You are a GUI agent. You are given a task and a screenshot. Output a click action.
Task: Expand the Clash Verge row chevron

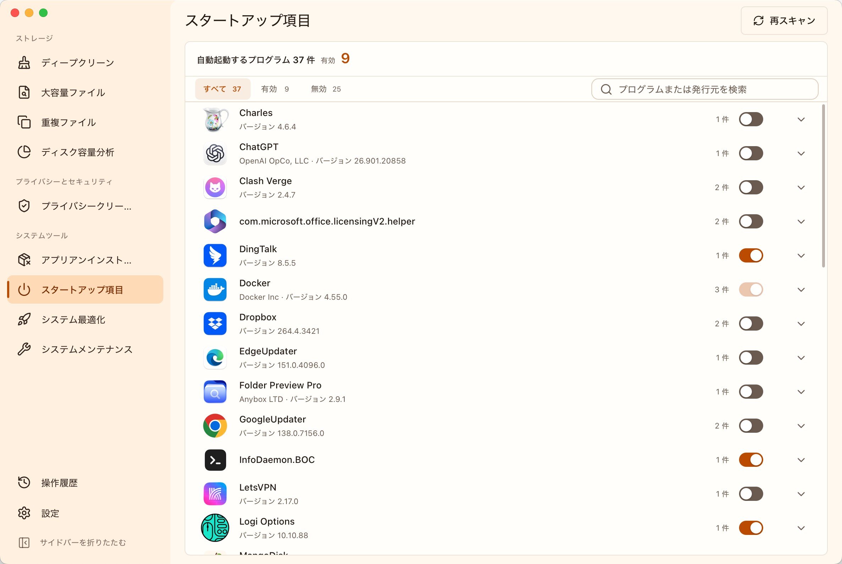click(801, 188)
